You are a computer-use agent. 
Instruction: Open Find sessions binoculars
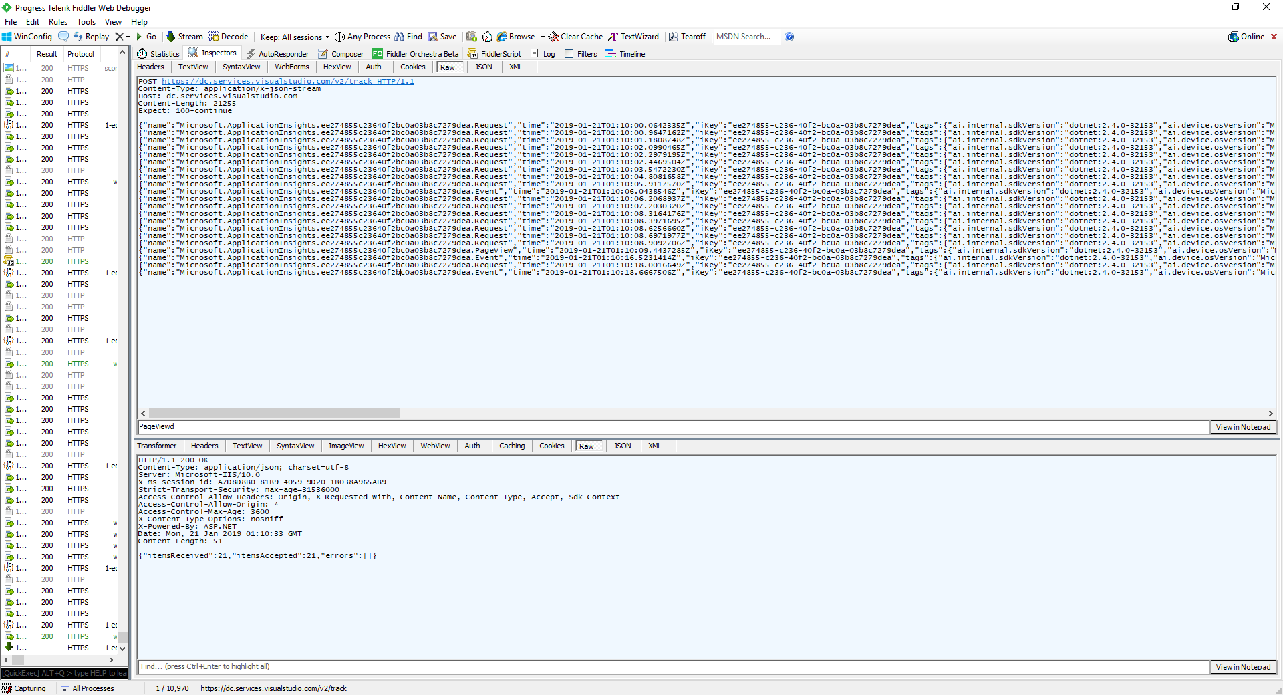408,37
